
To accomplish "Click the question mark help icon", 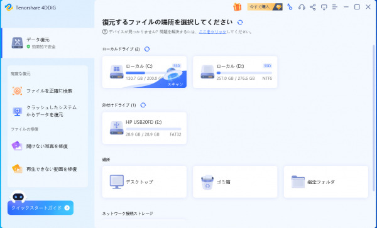I will pyautogui.click(x=104, y=31).
